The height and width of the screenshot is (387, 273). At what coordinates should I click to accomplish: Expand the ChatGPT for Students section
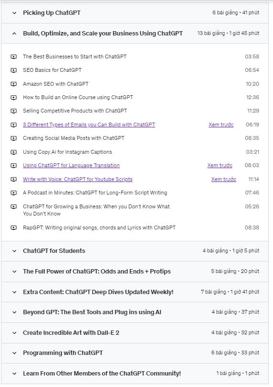[135, 251]
